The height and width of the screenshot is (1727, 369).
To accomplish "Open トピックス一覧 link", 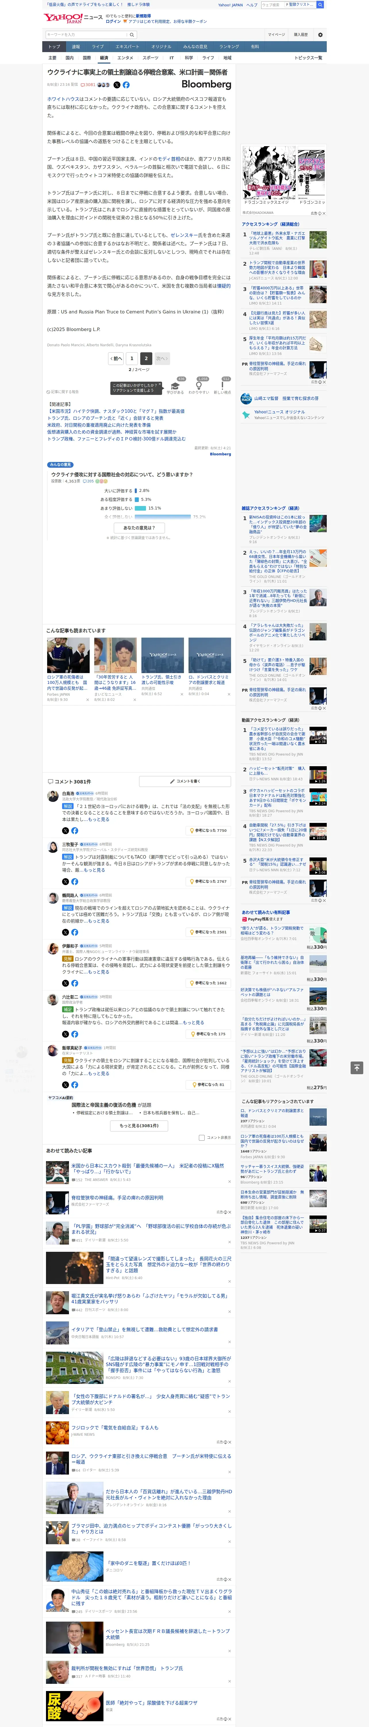I will (x=308, y=58).
